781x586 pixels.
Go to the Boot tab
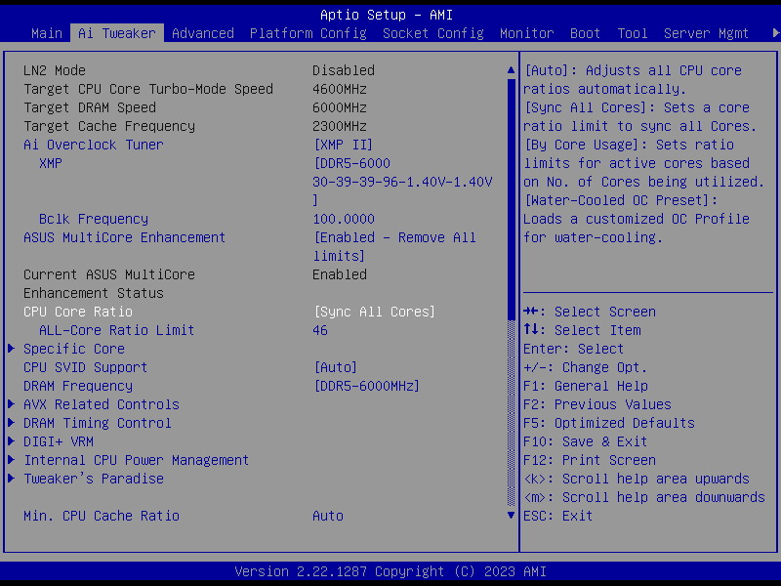(x=585, y=33)
